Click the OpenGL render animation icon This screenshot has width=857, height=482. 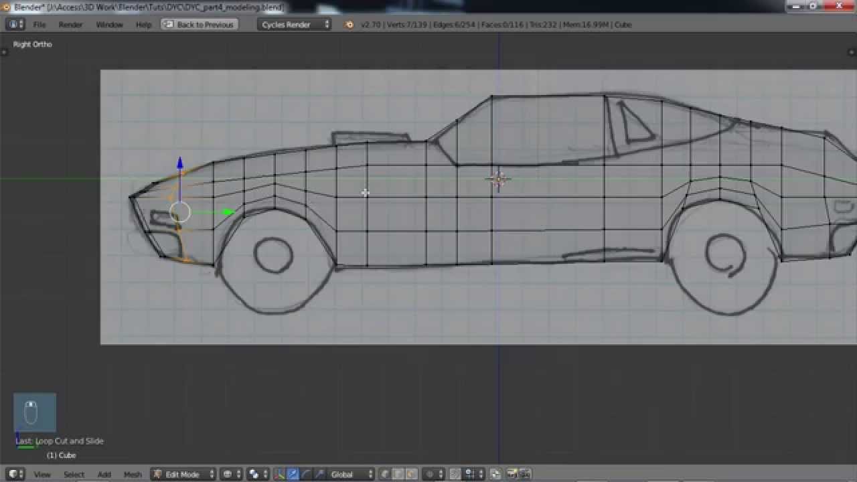(x=525, y=474)
